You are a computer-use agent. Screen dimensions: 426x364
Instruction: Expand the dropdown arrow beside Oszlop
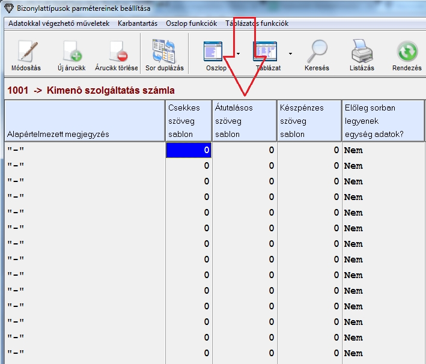pos(239,53)
